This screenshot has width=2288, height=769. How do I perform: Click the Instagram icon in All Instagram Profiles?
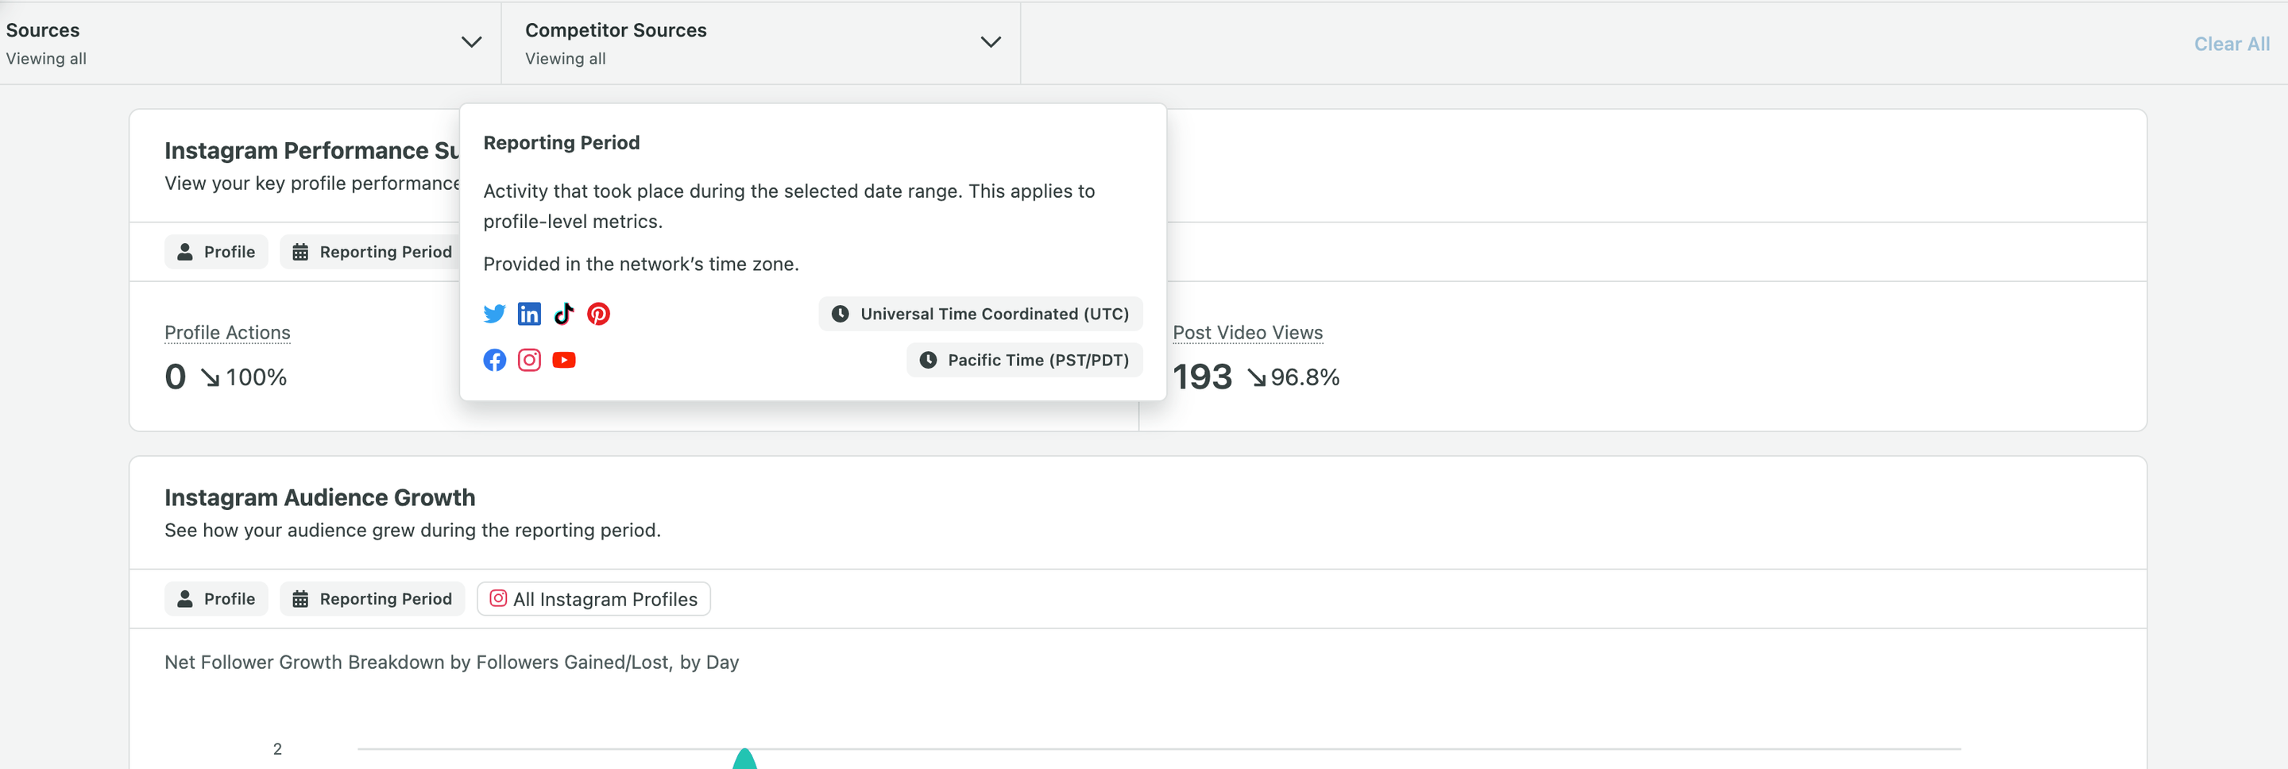(x=499, y=598)
